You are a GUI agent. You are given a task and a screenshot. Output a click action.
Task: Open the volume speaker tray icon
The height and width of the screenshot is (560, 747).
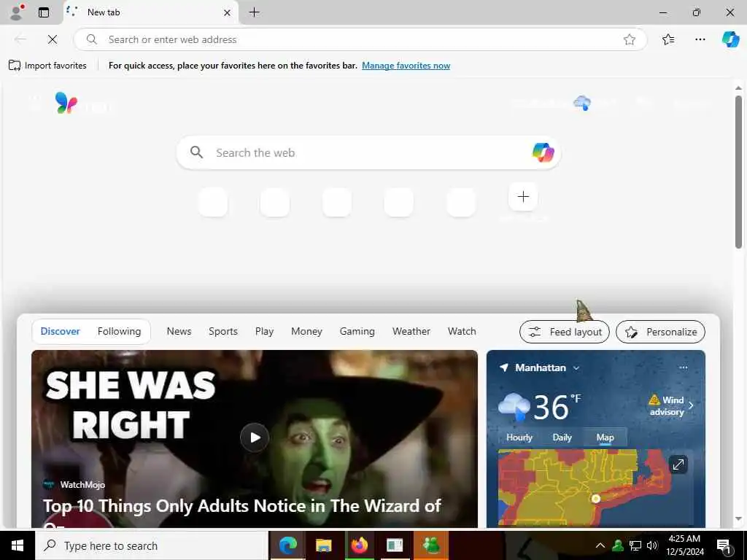[652, 545]
